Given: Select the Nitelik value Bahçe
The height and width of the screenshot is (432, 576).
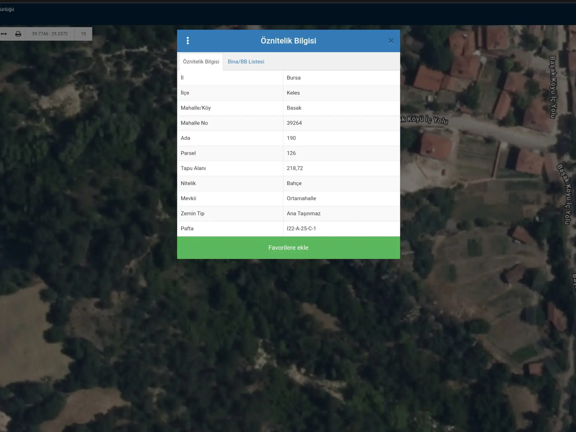Looking at the screenshot, I should coord(341,183).
